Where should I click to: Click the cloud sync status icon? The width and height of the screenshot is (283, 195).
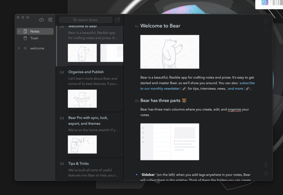[x=41, y=20]
